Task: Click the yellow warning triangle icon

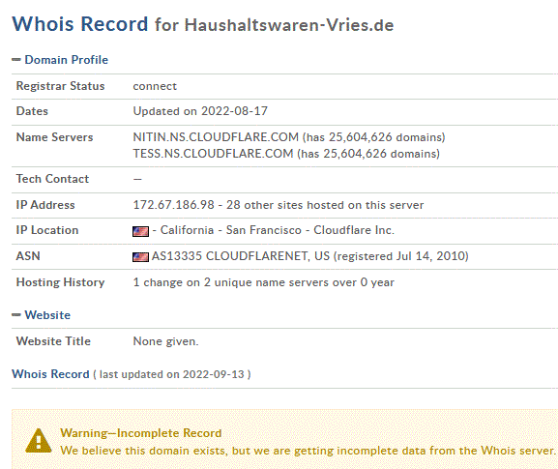Action: click(x=39, y=441)
